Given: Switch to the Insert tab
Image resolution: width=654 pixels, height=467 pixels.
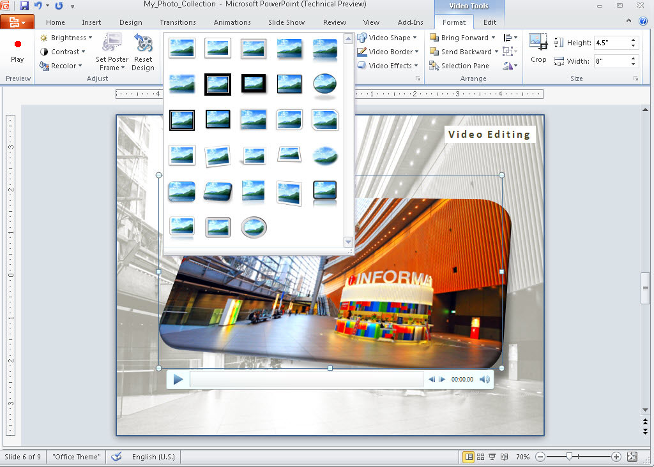Looking at the screenshot, I should coord(91,22).
